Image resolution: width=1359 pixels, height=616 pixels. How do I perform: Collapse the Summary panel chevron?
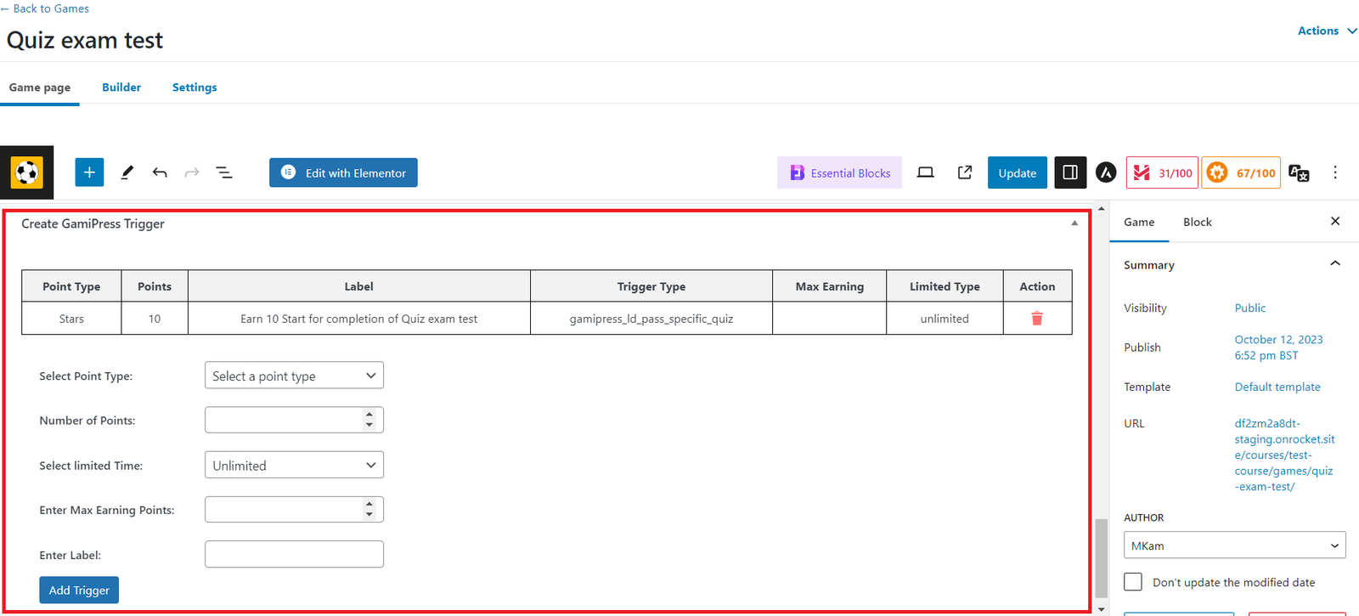[x=1334, y=264]
